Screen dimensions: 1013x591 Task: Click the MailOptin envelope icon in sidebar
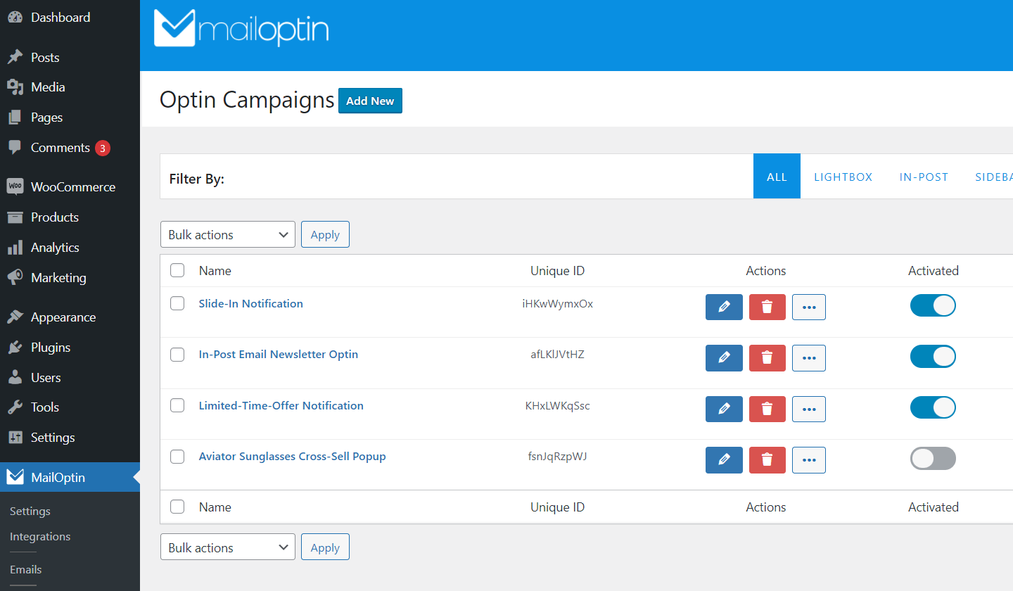15,477
